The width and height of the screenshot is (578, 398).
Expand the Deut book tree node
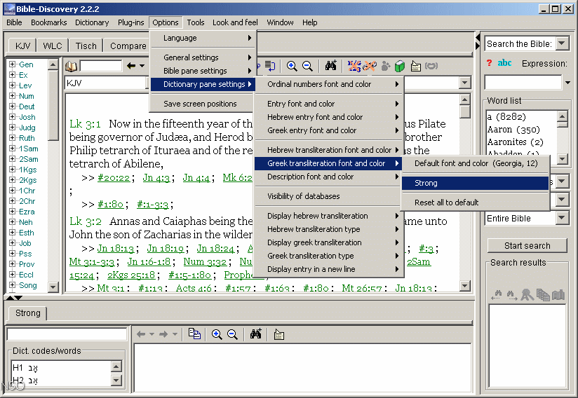pyautogui.click(x=12, y=106)
